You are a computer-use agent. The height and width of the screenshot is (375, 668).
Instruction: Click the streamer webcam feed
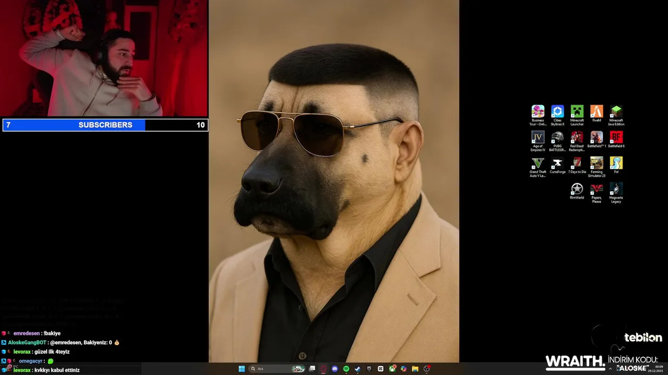pos(104,58)
